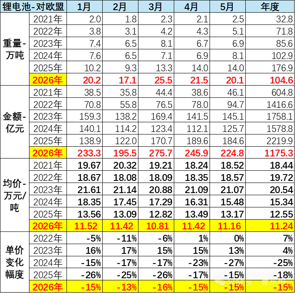Select yellow 2026年 cell in weight section
Viewport: 295px width, 293px height.
click(48, 80)
